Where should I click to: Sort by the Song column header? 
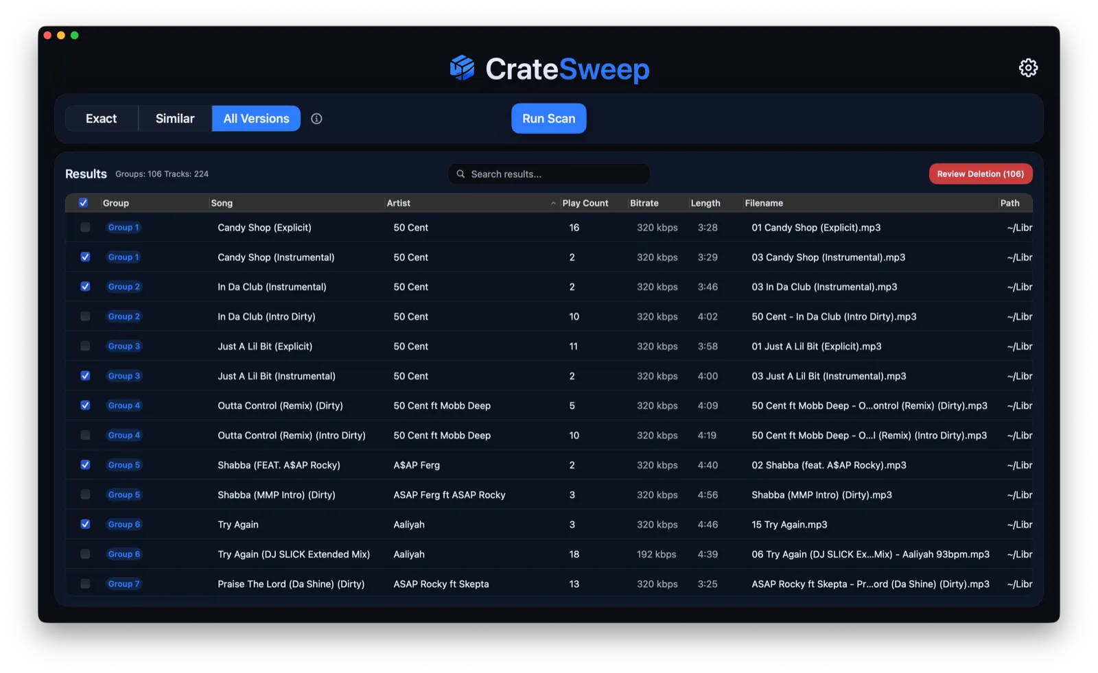pyautogui.click(x=222, y=203)
